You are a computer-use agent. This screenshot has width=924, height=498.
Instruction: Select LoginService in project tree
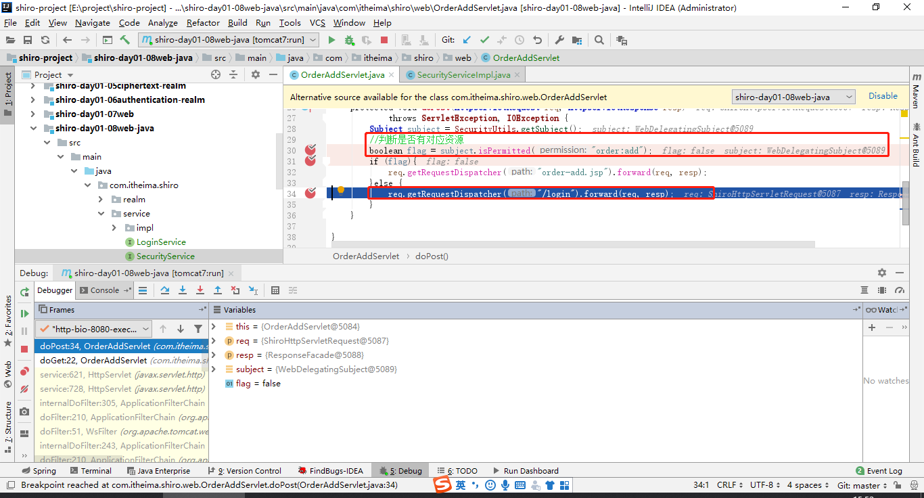[161, 242]
